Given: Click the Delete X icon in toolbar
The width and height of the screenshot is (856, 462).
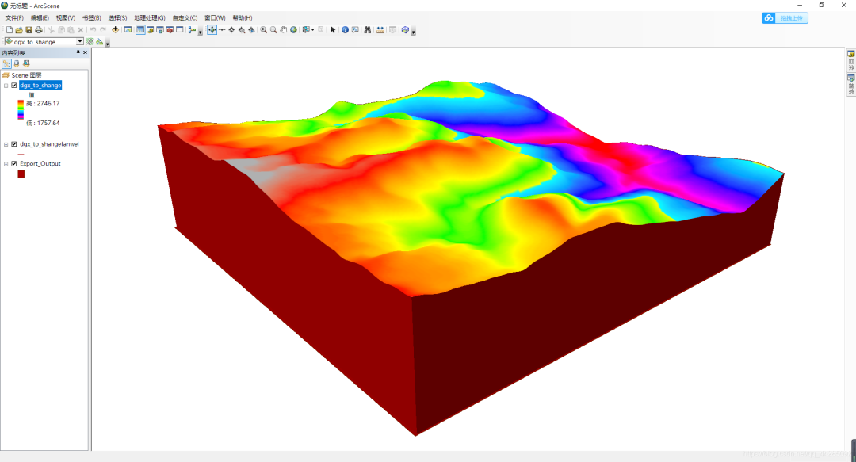Looking at the screenshot, I should 81,30.
